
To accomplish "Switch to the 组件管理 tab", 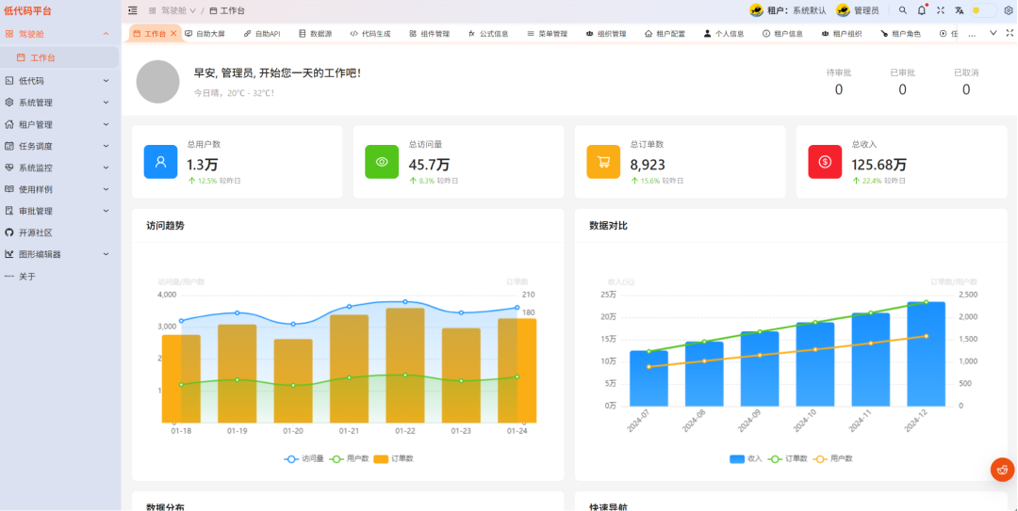I will point(429,34).
